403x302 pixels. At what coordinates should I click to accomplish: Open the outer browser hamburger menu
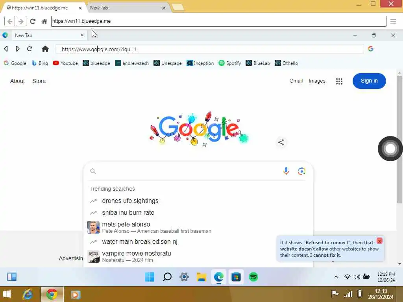[x=393, y=21]
